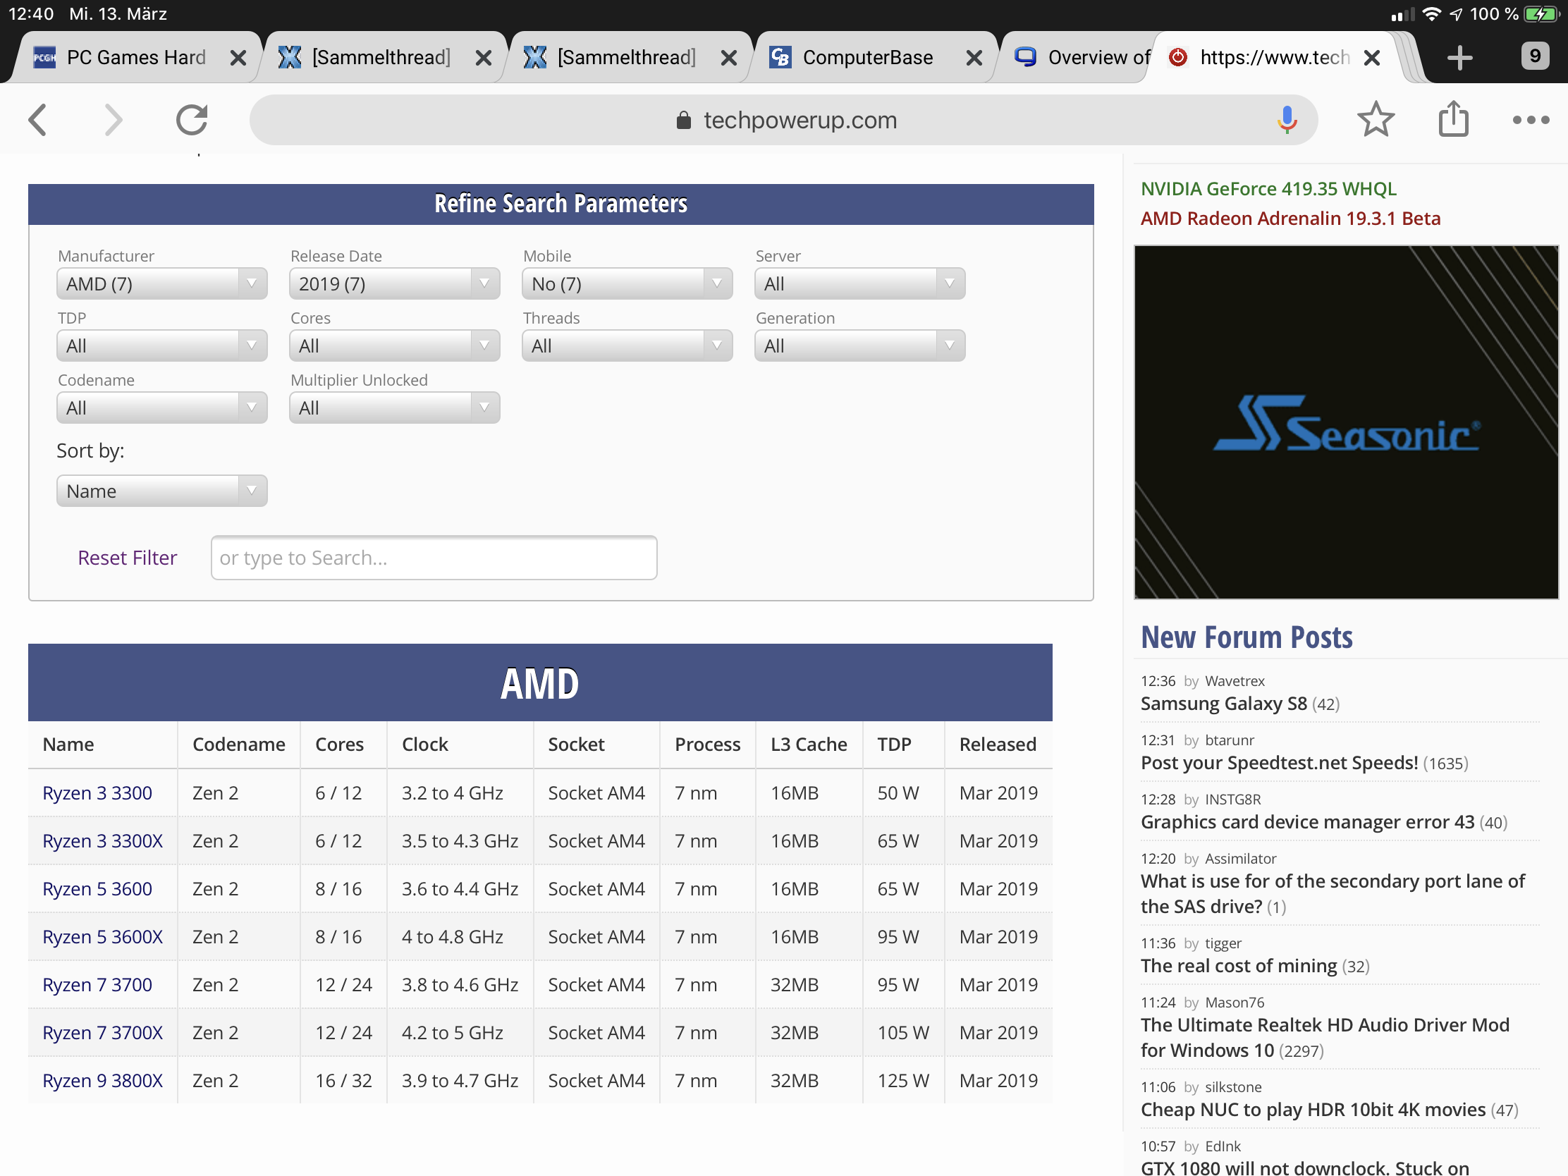This screenshot has width=1568, height=1176.
Task: Tap the Wi-Fi icon in the status bar
Action: click(x=1431, y=13)
